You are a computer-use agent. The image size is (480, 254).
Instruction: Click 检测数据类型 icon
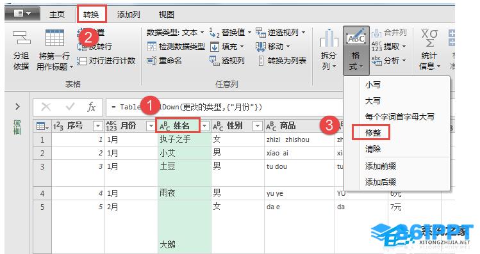click(x=151, y=47)
